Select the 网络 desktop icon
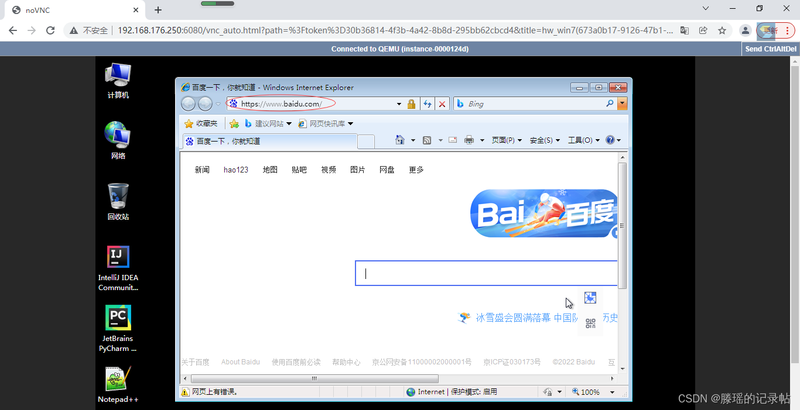This screenshot has height=410, width=800. [x=118, y=140]
